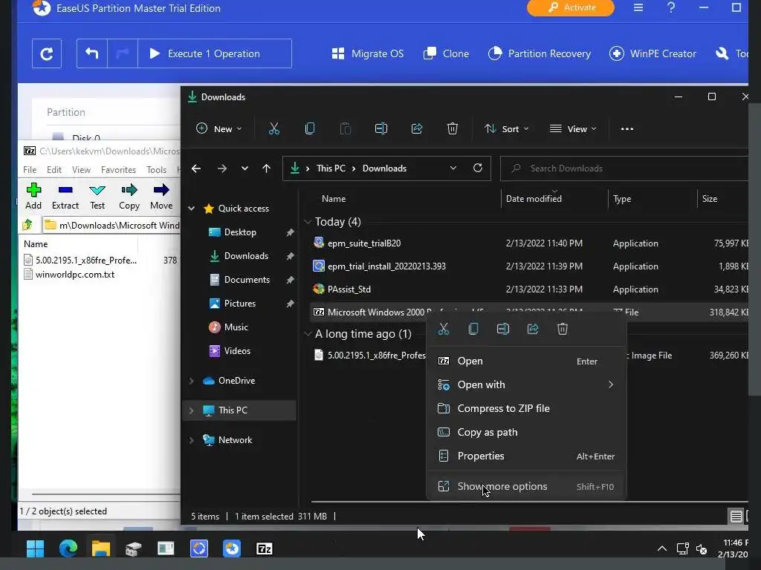761x570 pixels.
Task: Click Copy icon in context menu
Action: 473,329
